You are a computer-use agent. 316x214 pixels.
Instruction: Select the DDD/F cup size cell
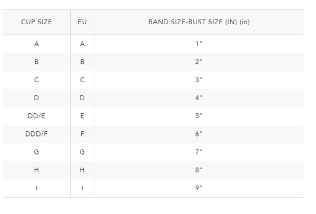(36, 134)
